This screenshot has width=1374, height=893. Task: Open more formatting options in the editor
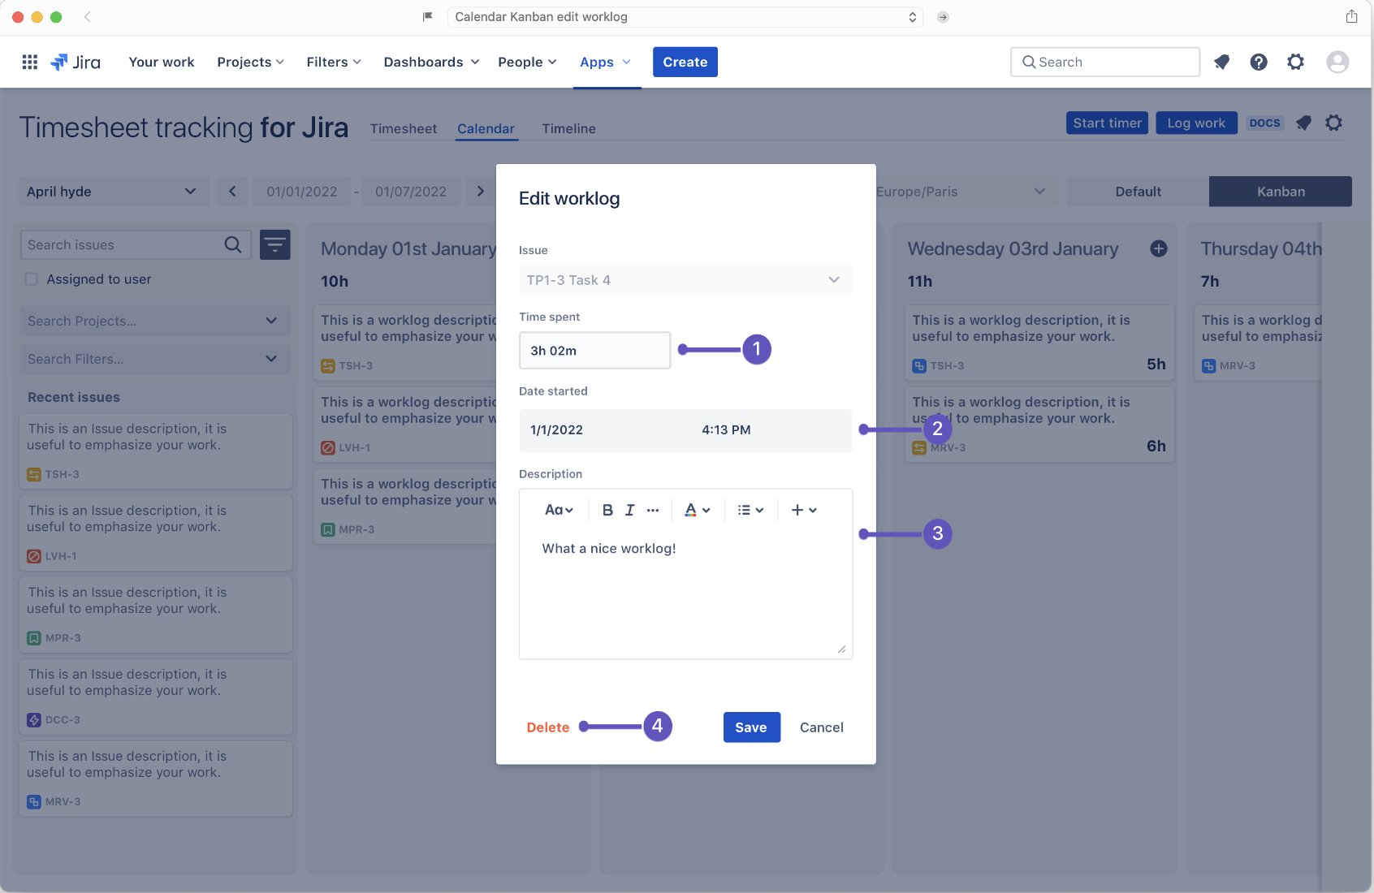tap(654, 510)
